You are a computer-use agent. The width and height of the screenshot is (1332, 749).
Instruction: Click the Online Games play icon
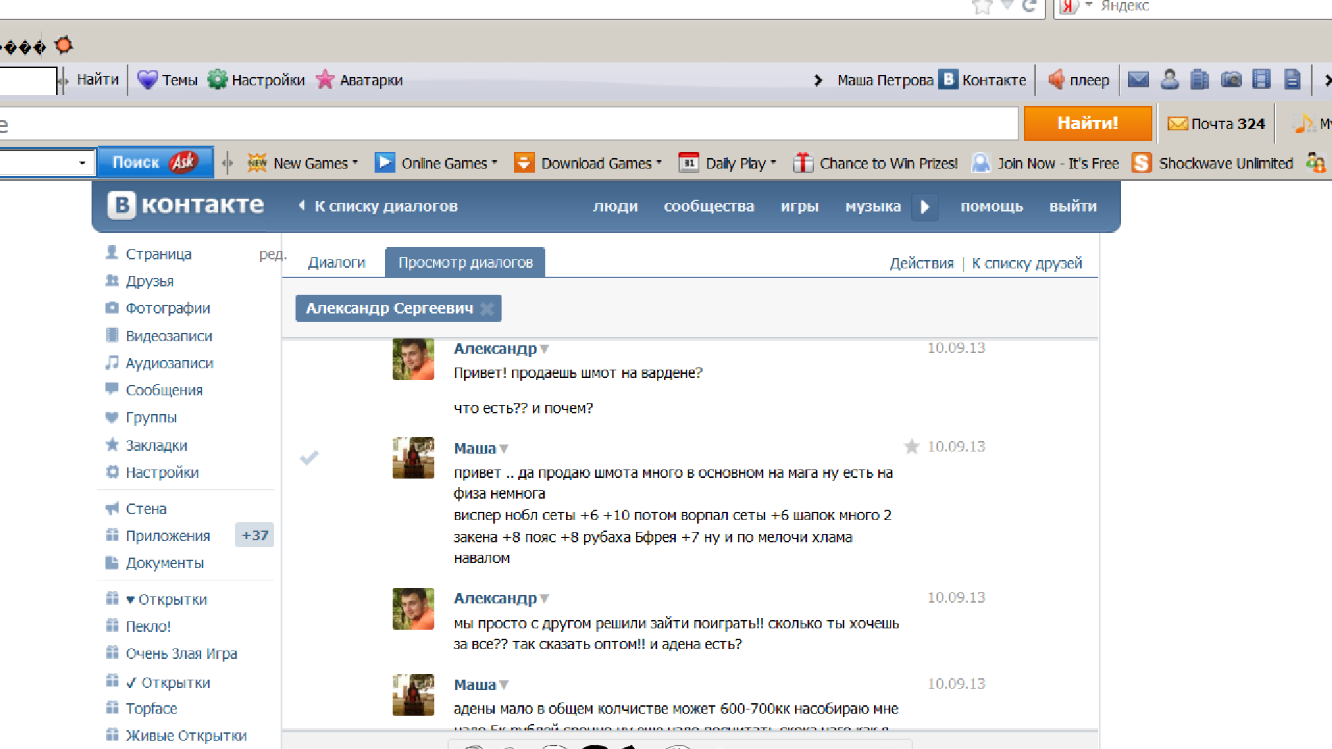tap(384, 163)
